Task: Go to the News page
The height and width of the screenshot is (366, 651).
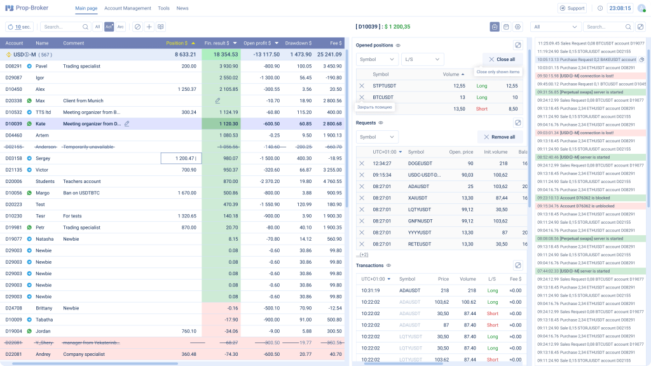Action: 182,8
